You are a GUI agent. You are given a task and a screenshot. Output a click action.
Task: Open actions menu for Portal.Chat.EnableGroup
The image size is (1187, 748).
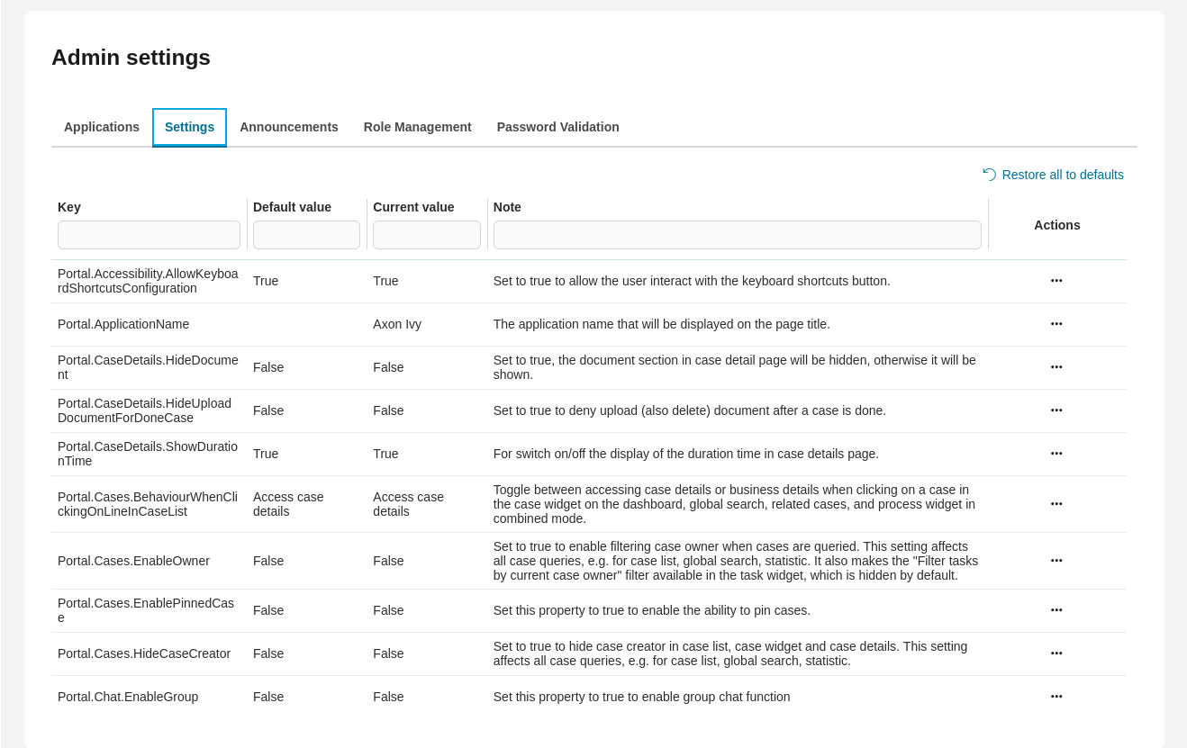1056,696
